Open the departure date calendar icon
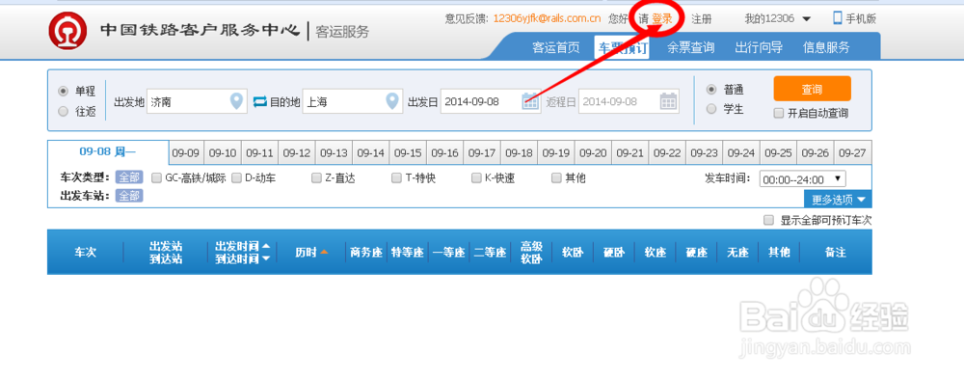 pos(530,101)
